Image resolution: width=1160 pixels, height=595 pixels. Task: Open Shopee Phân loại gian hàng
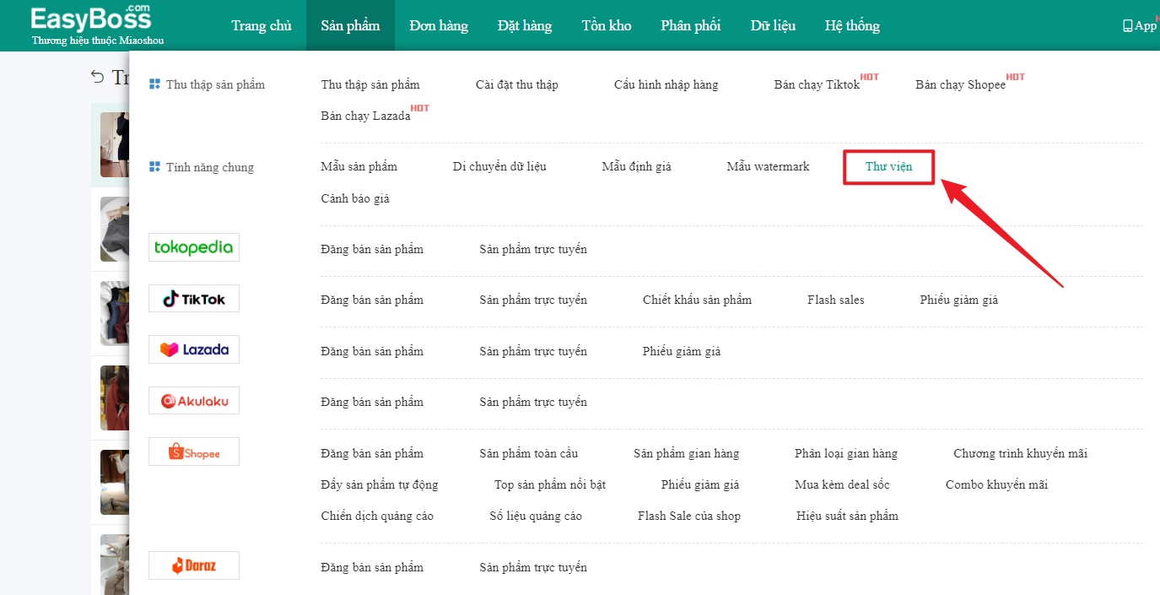pyautogui.click(x=846, y=453)
